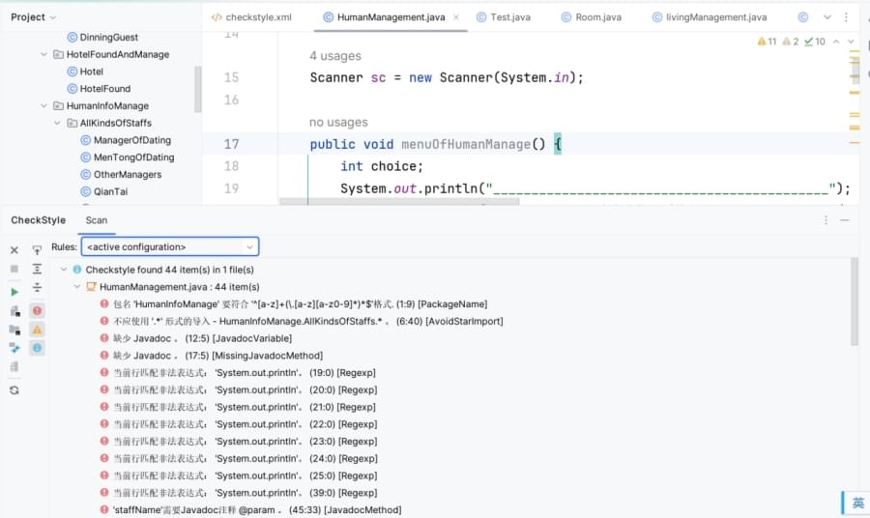The width and height of the screenshot is (870, 518).
Task: Click the Check Project icon
Action: pyautogui.click(x=14, y=330)
